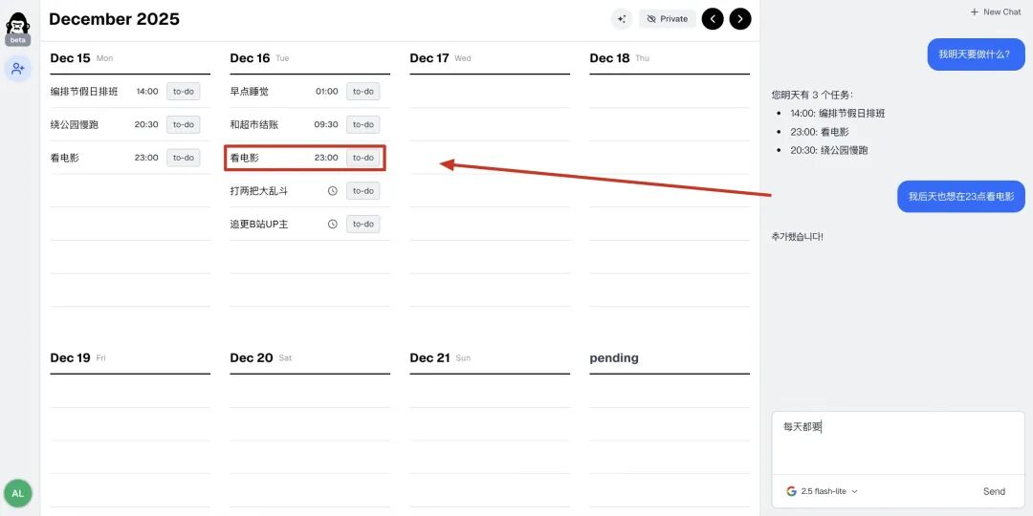
Task: Start a New Chat
Action: 996,12
